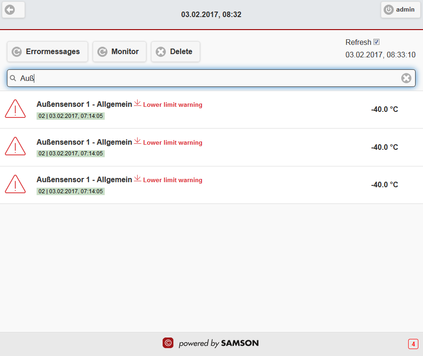423x356 pixels.
Task: Click the red counter badge showing 4
Action: pos(413,344)
